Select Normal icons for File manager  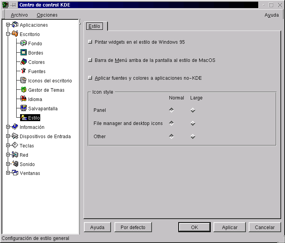point(171,123)
